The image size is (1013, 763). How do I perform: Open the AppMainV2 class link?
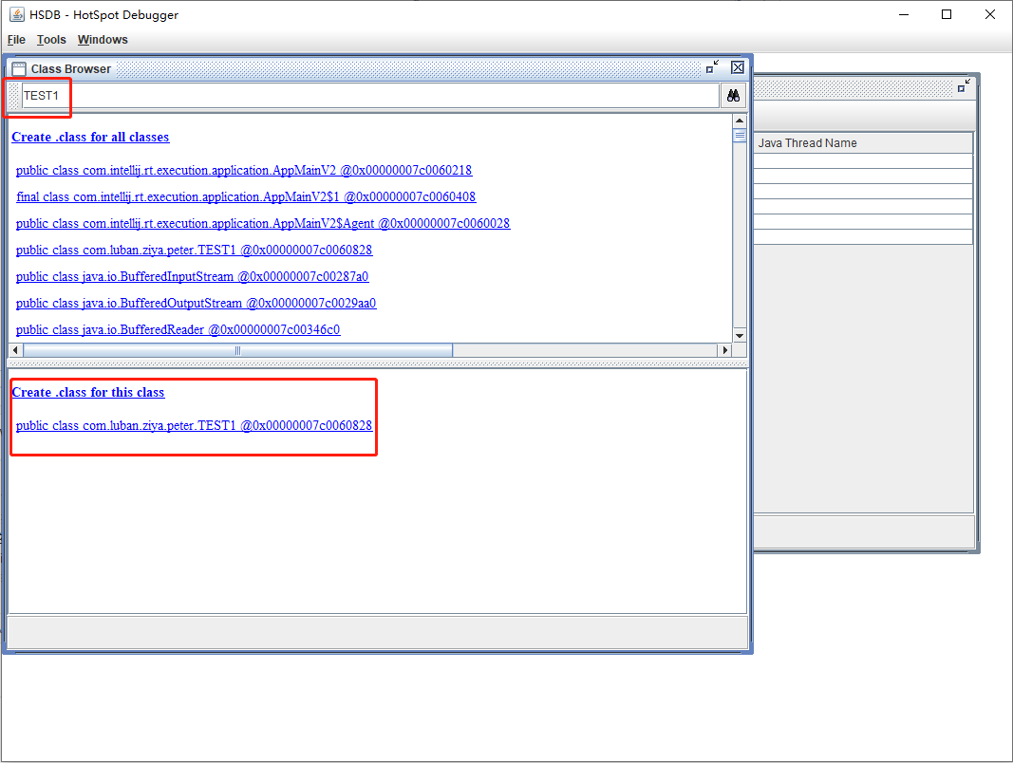244,171
